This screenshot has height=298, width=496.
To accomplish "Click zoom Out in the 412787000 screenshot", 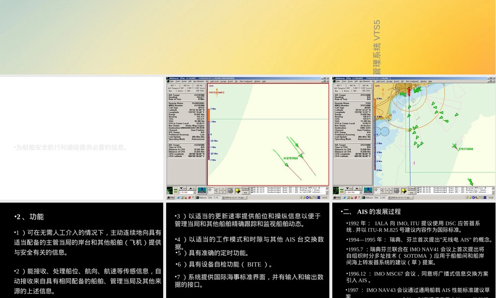I will pos(183,188).
